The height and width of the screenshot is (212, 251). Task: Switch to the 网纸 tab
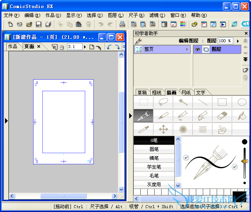pyautogui.click(x=186, y=92)
